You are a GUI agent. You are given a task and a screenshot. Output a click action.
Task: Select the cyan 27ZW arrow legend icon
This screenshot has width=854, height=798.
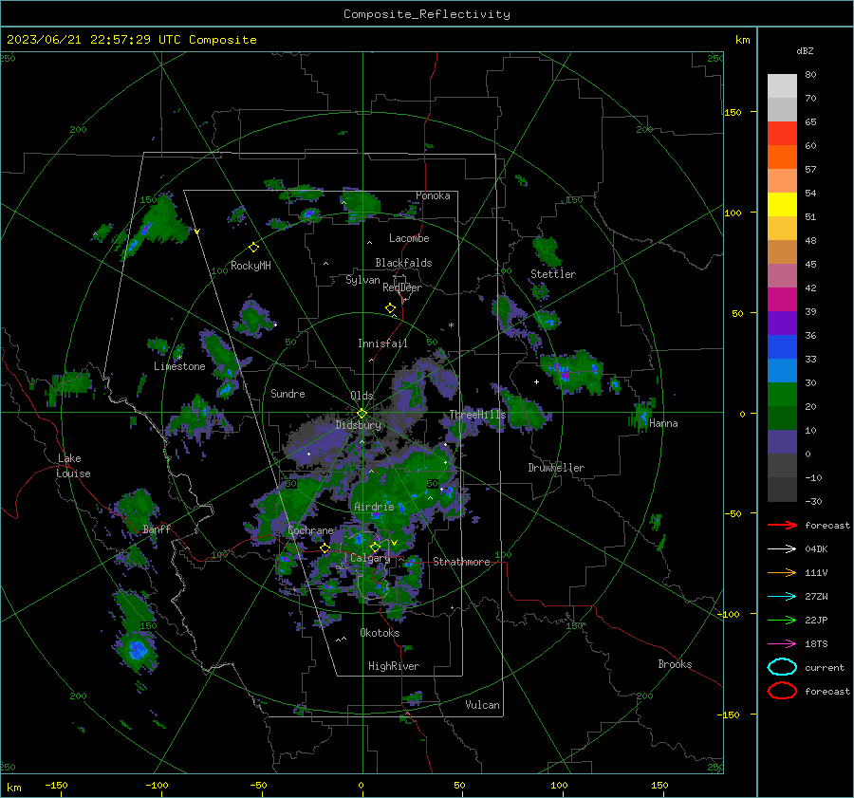[782, 597]
